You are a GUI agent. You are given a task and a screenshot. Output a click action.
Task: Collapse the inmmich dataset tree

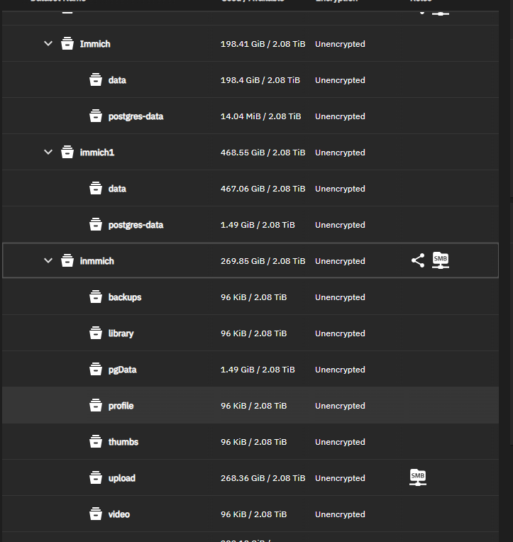[48, 261]
